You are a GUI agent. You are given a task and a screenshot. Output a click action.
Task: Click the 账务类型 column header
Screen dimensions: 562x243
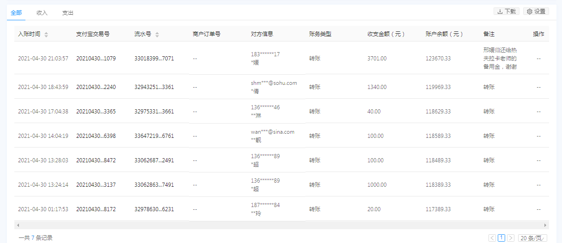[320, 34]
